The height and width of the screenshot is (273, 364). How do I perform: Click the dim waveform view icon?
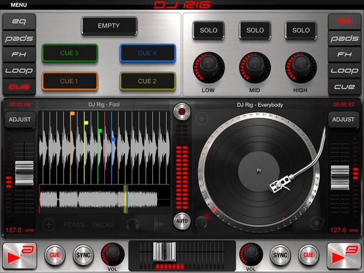(x=161, y=224)
